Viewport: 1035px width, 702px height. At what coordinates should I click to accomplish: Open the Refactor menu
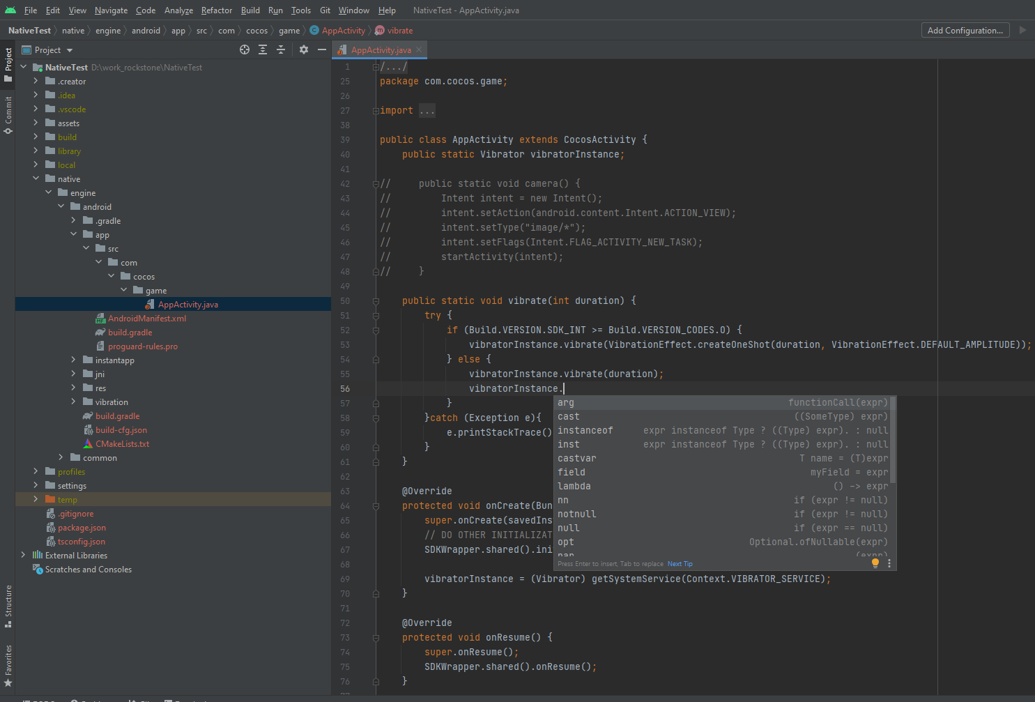216,10
